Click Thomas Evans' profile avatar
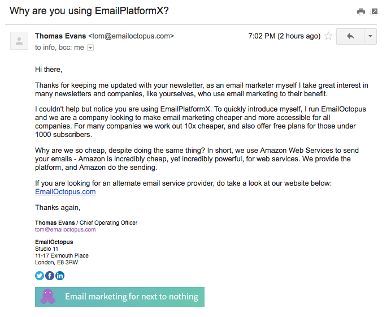The image size is (391, 317). pyautogui.click(x=19, y=41)
